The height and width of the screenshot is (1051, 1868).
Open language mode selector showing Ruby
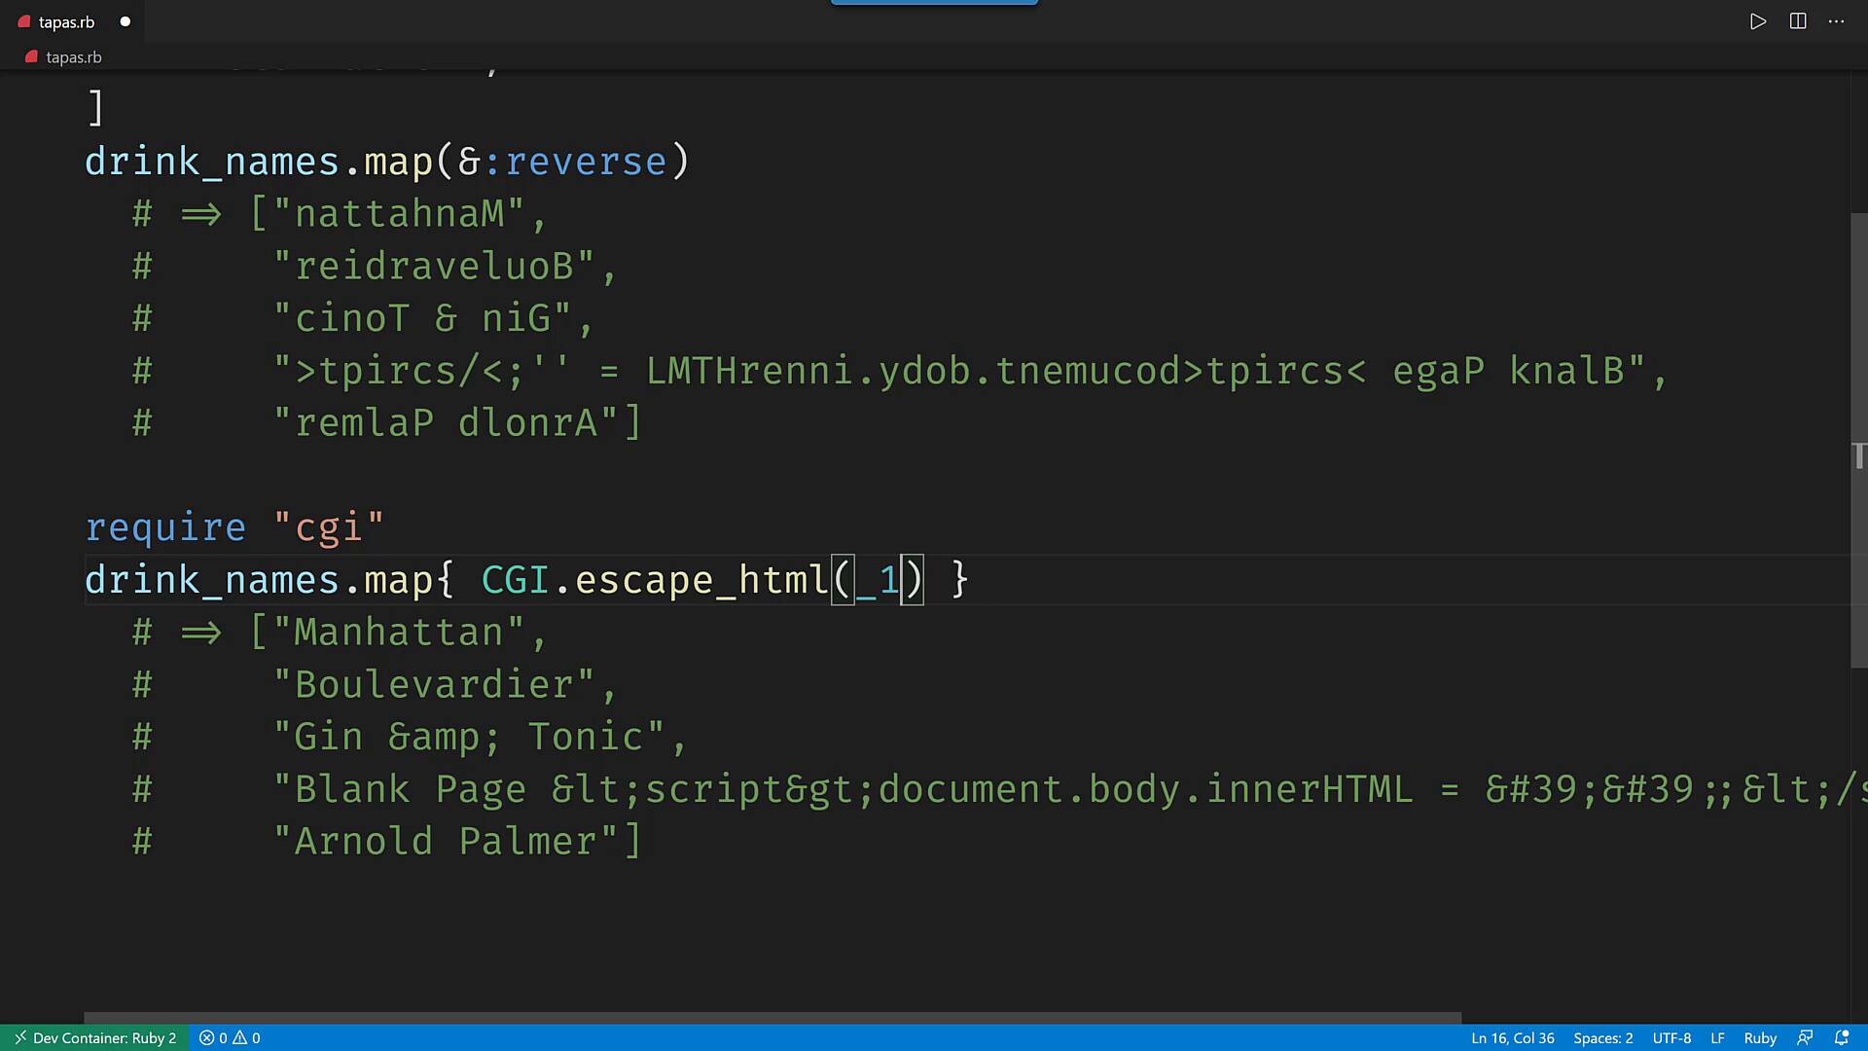[1760, 1037]
